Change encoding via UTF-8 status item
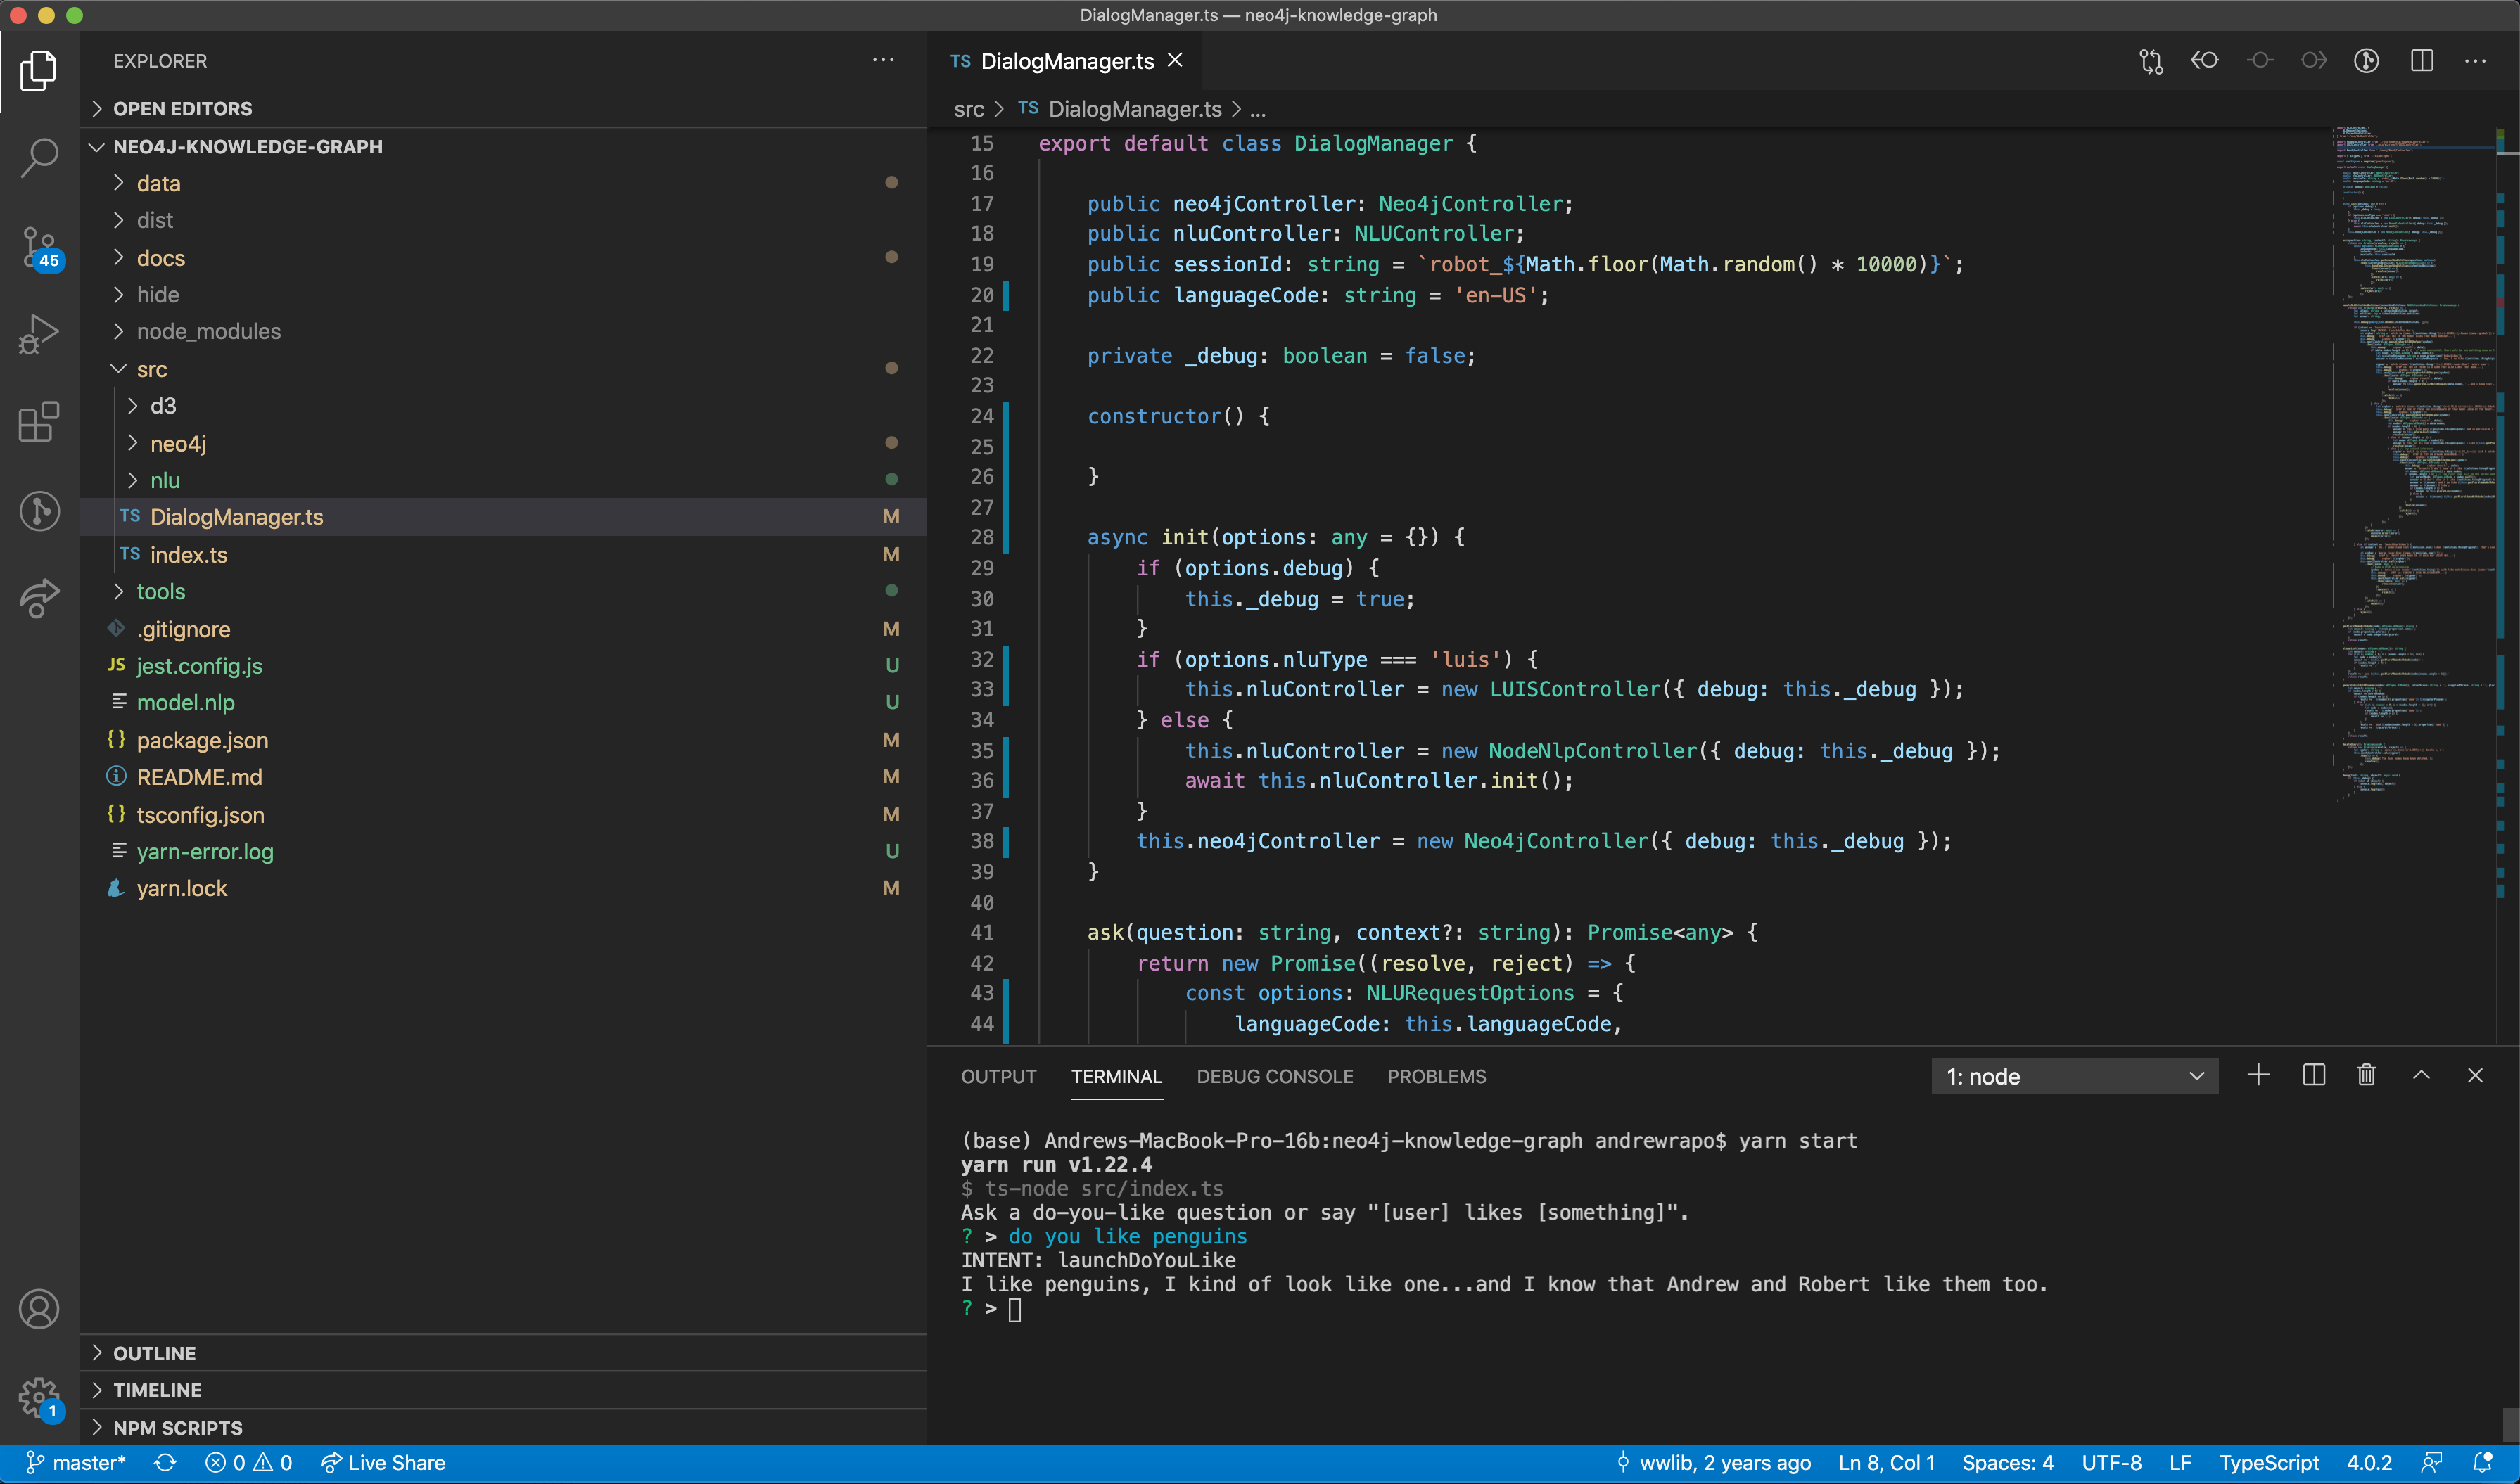2520x1484 pixels. (x=2111, y=1463)
